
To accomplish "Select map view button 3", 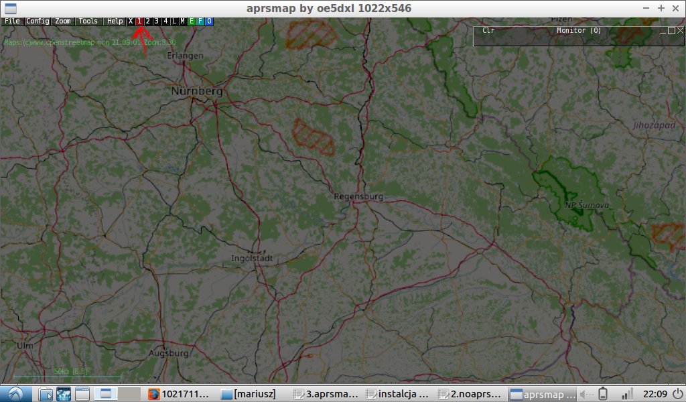I will [157, 21].
